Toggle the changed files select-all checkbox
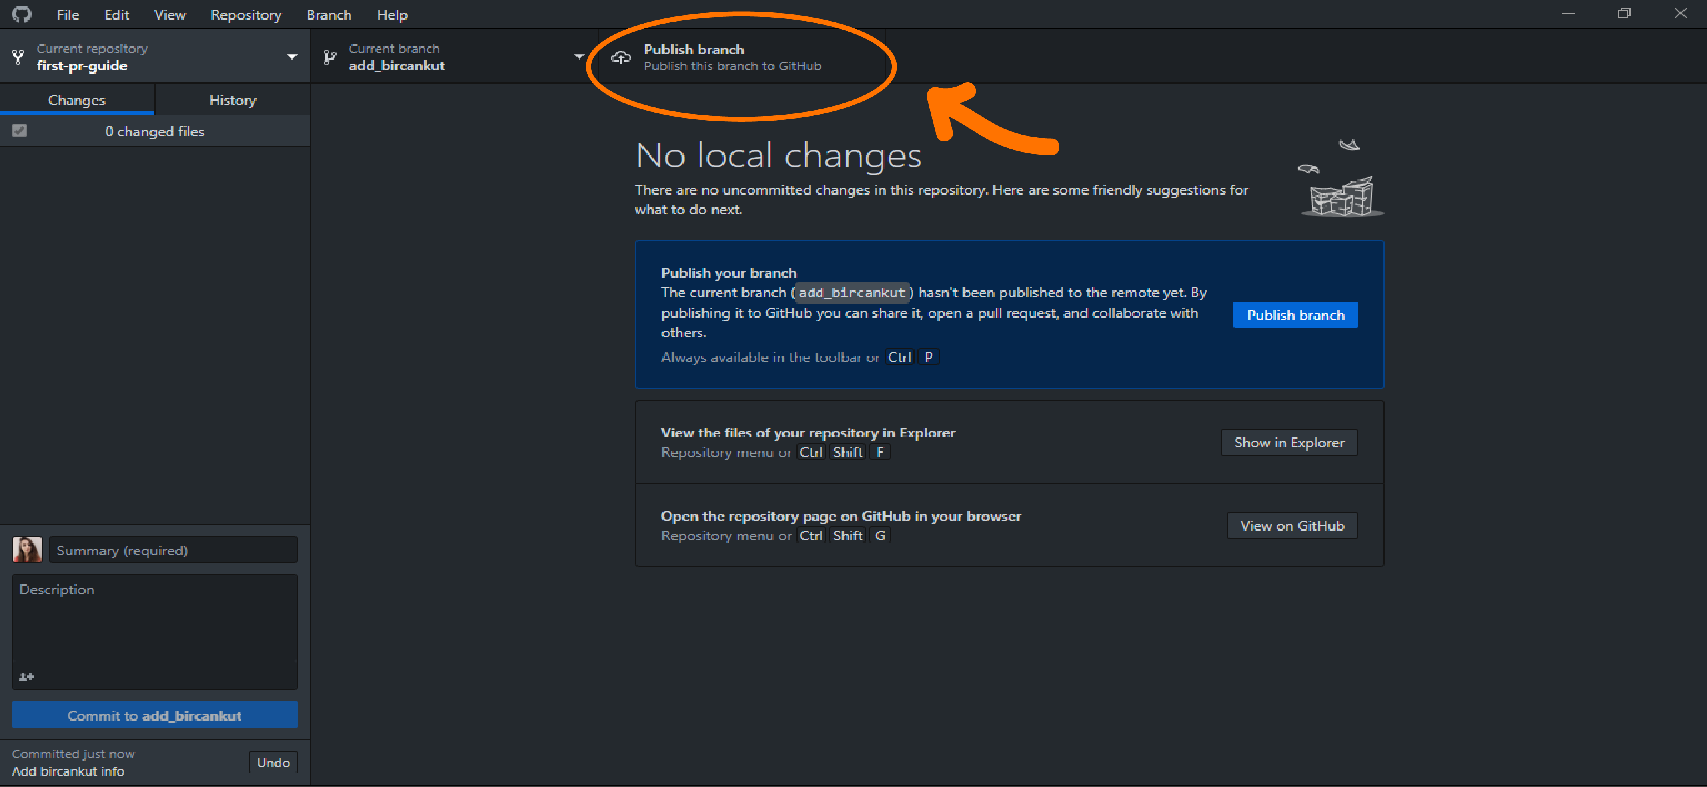 click(19, 131)
